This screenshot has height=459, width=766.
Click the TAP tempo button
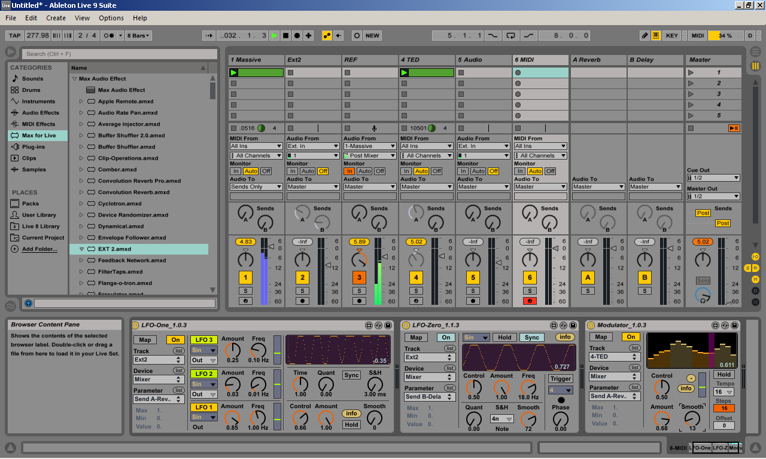14,36
